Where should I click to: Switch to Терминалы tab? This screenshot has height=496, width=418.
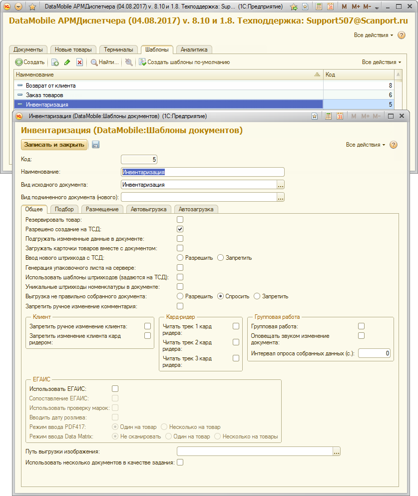pyautogui.click(x=118, y=50)
